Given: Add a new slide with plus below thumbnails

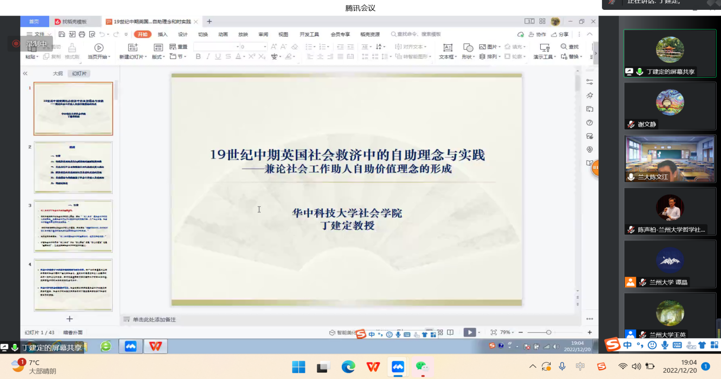Looking at the screenshot, I should click(x=69, y=319).
